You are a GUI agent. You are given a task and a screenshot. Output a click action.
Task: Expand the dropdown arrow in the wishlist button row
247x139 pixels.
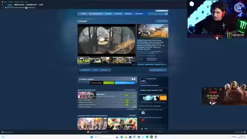point(110,70)
